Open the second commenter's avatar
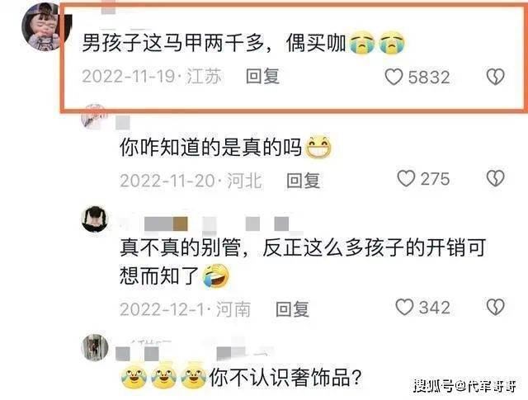Viewport: 528px width, 400px height. point(94,117)
